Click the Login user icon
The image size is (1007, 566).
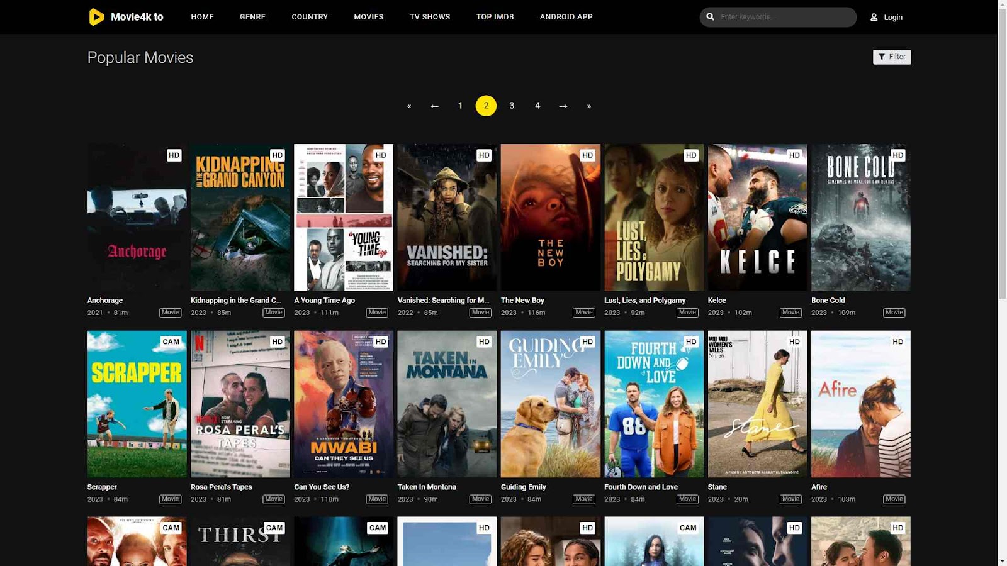click(x=874, y=18)
